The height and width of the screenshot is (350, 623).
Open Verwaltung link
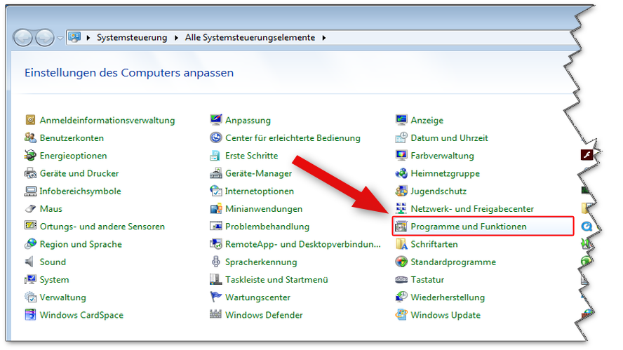coord(62,297)
